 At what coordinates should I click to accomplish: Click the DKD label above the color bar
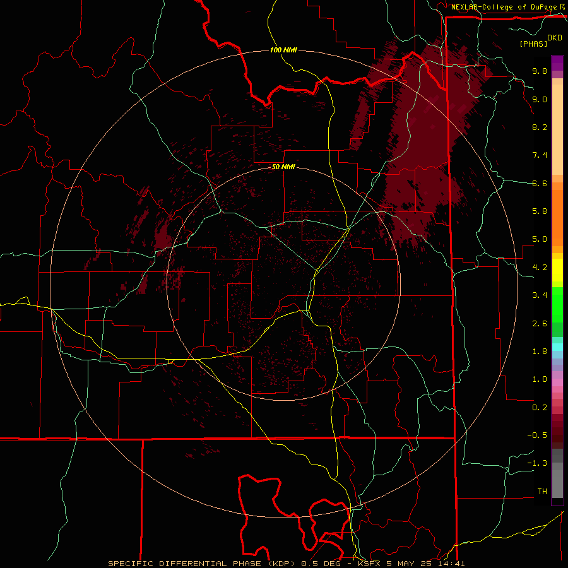point(555,38)
